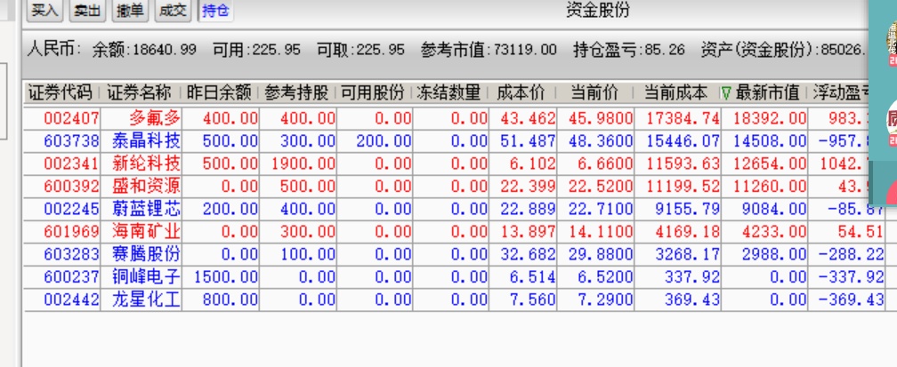Select the 持仓 tab
This screenshot has height=367, width=897.
(215, 10)
